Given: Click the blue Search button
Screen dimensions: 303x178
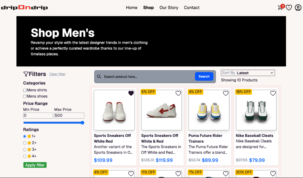Looking at the screenshot, I should [x=204, y=76].
